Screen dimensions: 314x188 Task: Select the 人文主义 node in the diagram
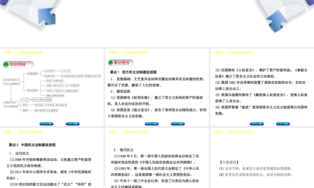click(66, 71)
